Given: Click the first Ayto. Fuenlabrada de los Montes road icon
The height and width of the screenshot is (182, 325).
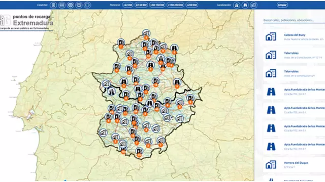Looking at the screenshot, I should coord(271,92).
